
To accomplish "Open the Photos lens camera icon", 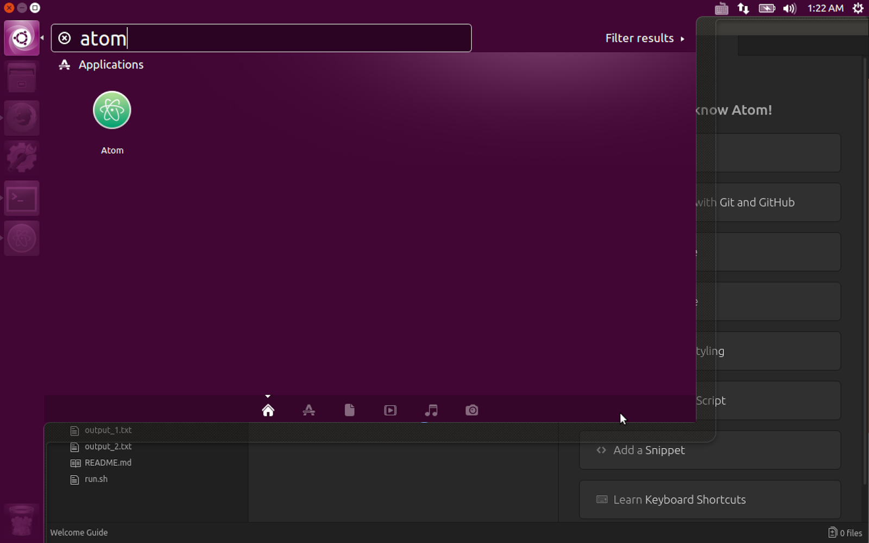I will coord(472,410).
